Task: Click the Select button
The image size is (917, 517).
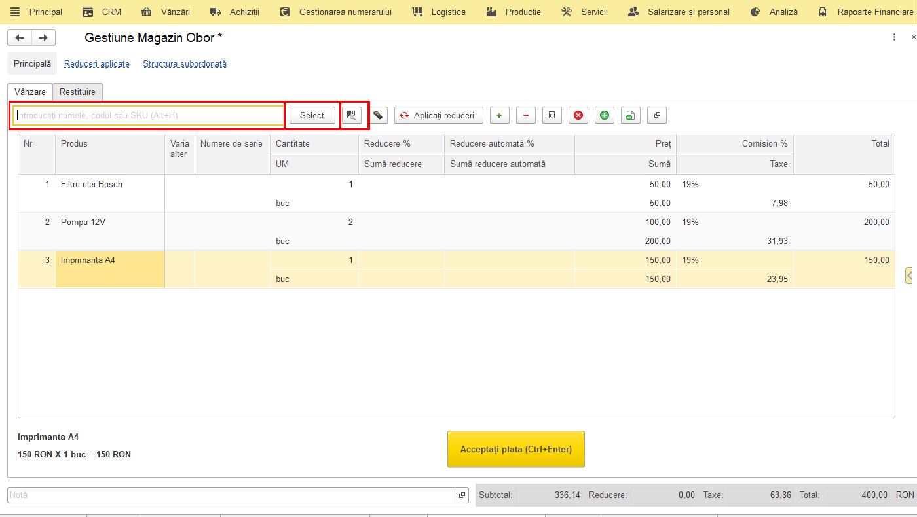Action: [312, 115]
